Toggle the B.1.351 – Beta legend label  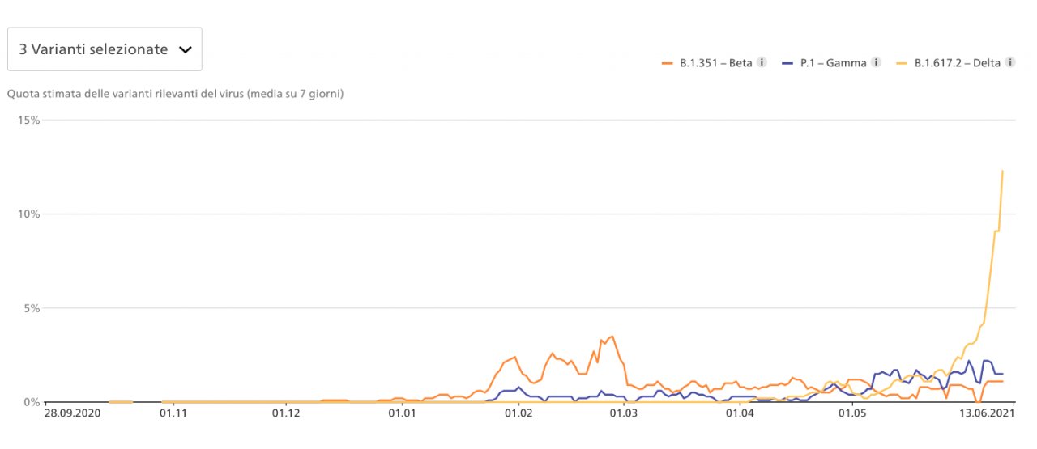[716, 63]
